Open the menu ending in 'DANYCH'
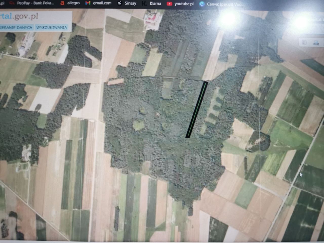This screenshot has width=324, height=243. (16, 27)
